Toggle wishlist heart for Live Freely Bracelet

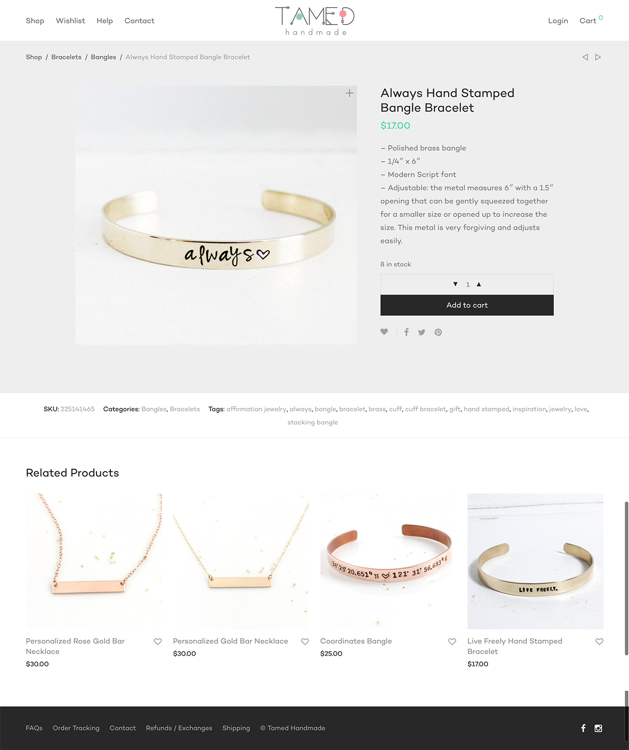(599, 642)
